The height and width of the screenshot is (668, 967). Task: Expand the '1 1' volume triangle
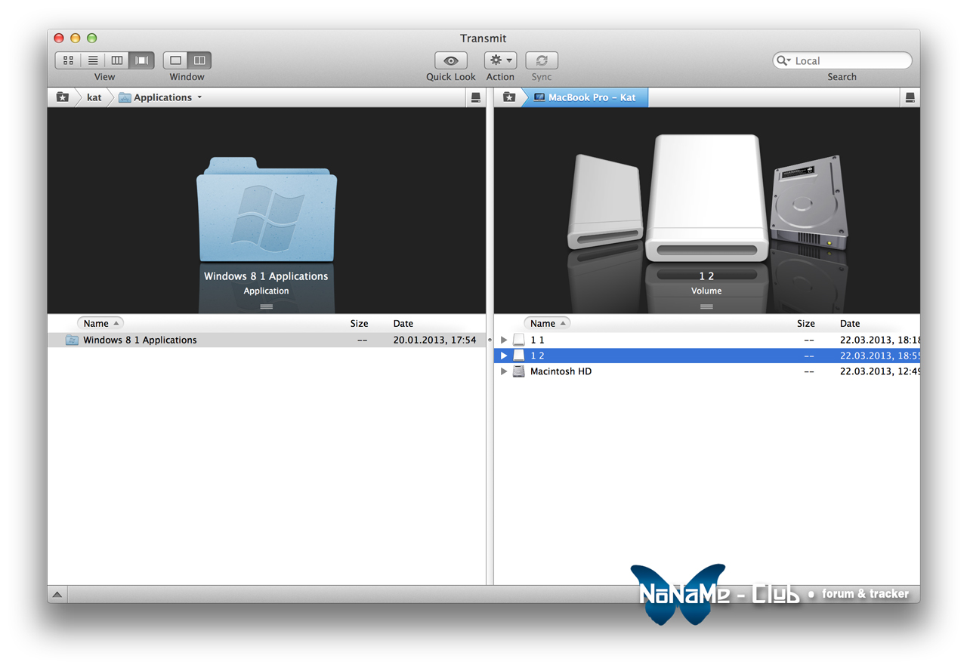pos(504,340)
